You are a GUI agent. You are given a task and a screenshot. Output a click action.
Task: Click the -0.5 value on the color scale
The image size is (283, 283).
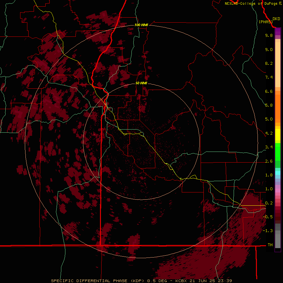(x=268, y=217)
